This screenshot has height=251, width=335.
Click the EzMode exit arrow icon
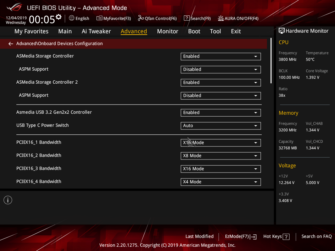(x=254, y=237)
